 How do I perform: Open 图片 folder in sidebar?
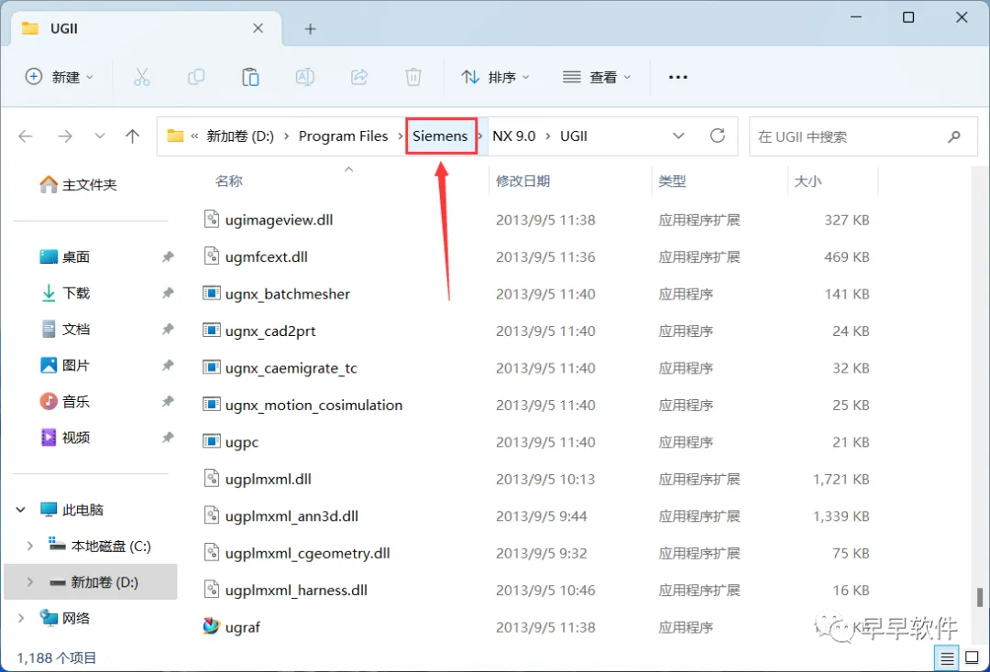[66, 365]
